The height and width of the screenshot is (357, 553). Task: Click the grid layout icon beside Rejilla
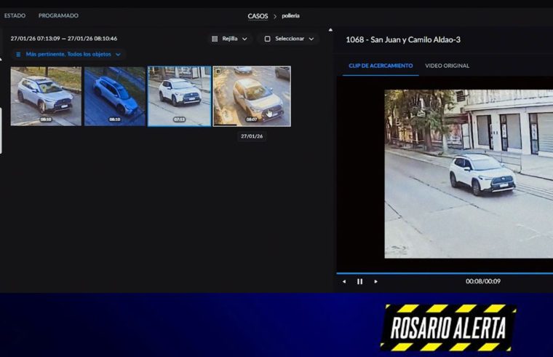[215, 39]
